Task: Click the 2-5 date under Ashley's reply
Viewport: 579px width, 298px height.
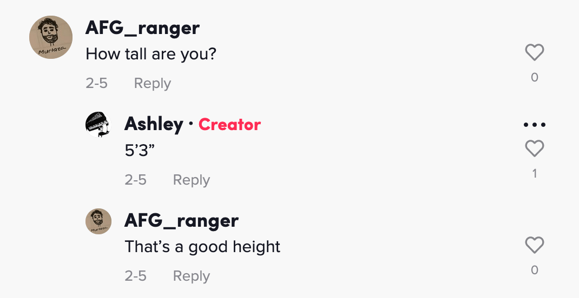Action: point(135,180)
